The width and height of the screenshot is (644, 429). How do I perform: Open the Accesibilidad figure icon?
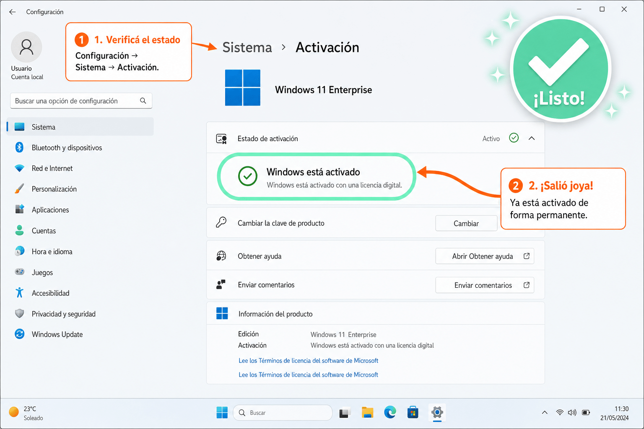(19, 293)
